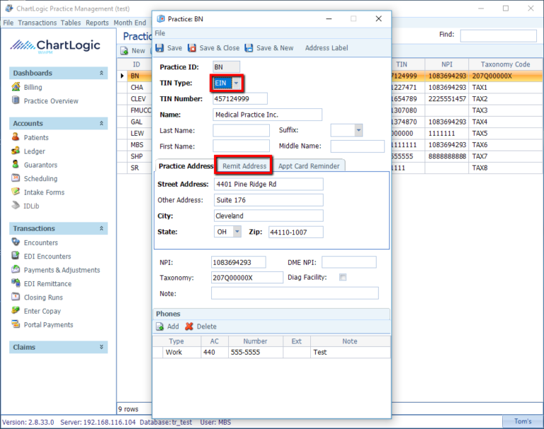Click the Enter Copay icon
The height and width of the screenshot is (429, 544).
16,311
